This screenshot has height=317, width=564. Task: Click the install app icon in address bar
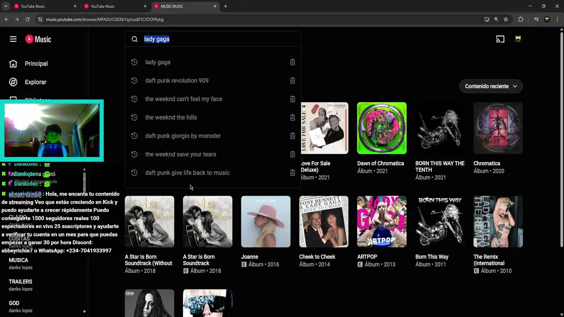[x=486, y=19]
